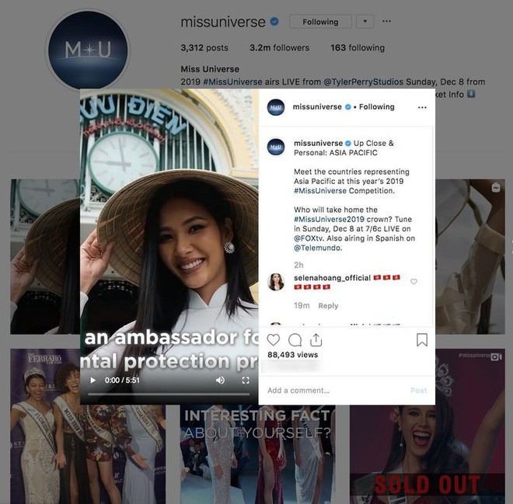Screen dimensions: 513x504
Task: Play the video
Action: [x=93, y=380]
